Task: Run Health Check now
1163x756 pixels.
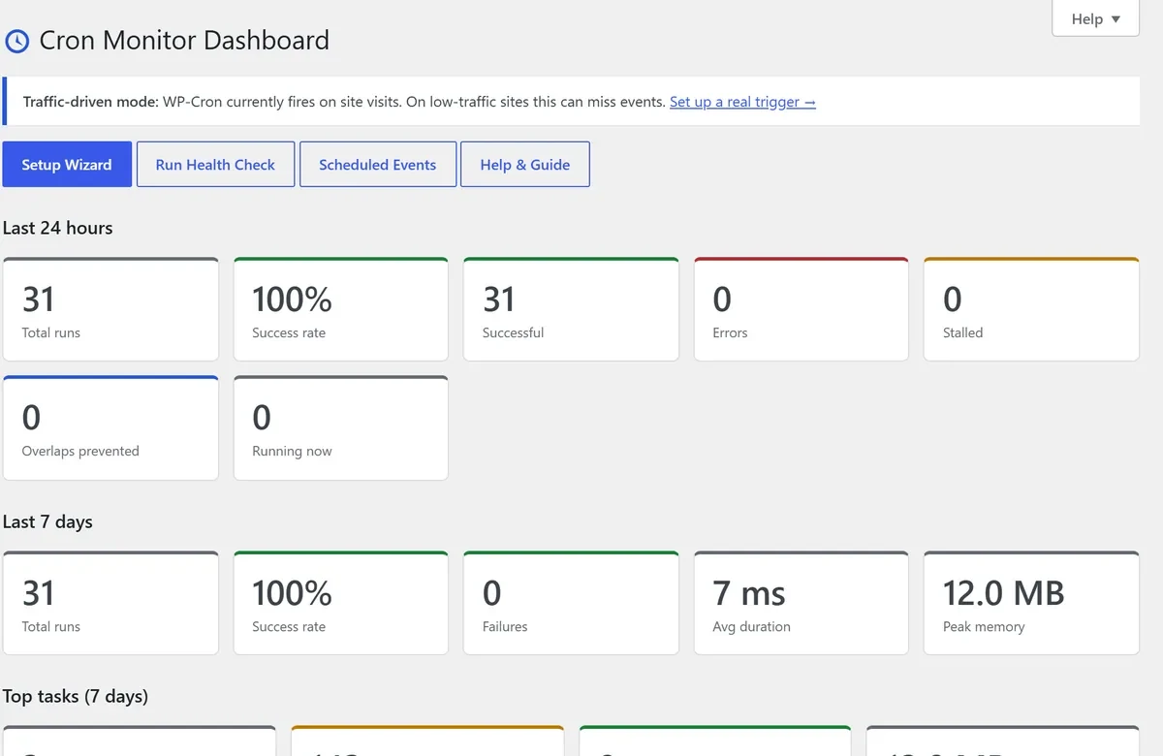Action: (x=215, y=165)
